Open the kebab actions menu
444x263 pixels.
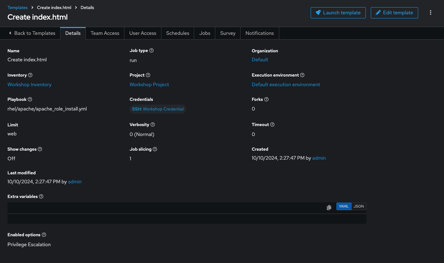(x=431, y=13)
